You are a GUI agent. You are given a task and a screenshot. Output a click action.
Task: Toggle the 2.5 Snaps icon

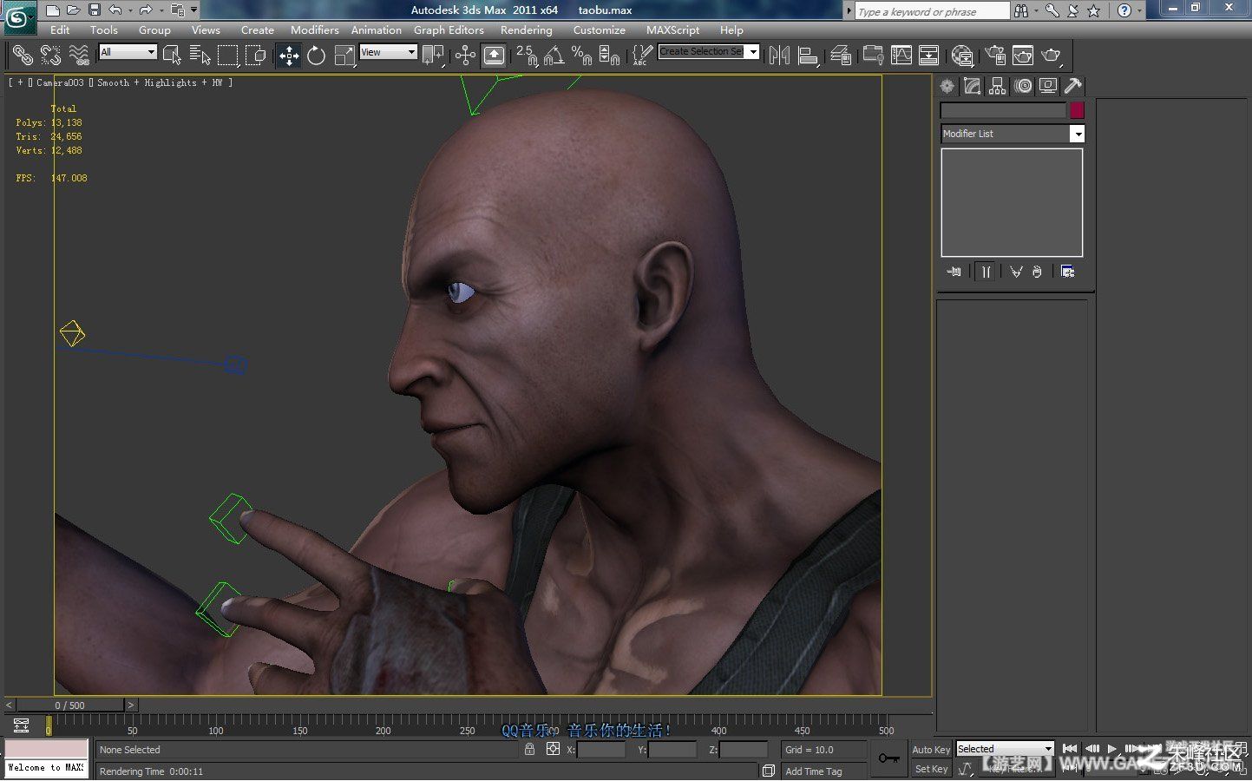coord(527,56)
